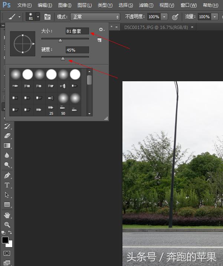
Task: Select the Eraser tool
Action: coord(7,136)
